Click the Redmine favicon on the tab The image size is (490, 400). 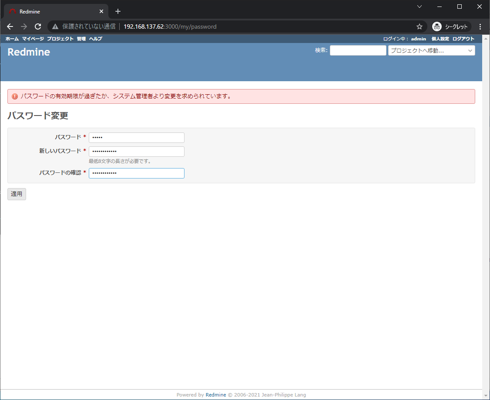click(x=13, y=11)
